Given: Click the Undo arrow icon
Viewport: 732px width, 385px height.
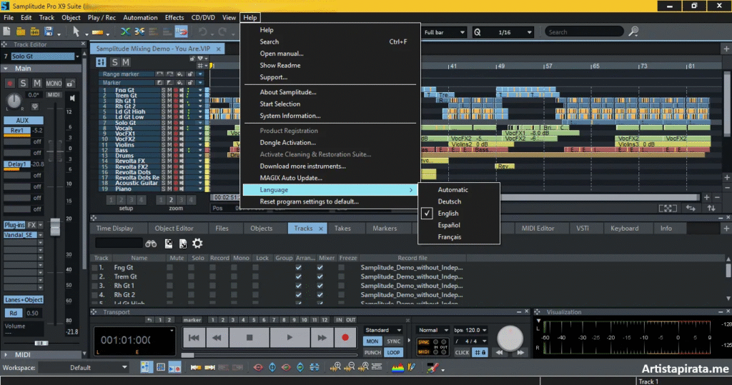Looking at the screenshot, I should [x=202, y=31].
